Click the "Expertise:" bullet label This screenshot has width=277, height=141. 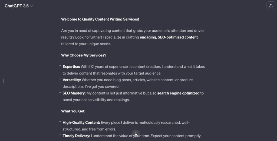click(x=71, y=66)
